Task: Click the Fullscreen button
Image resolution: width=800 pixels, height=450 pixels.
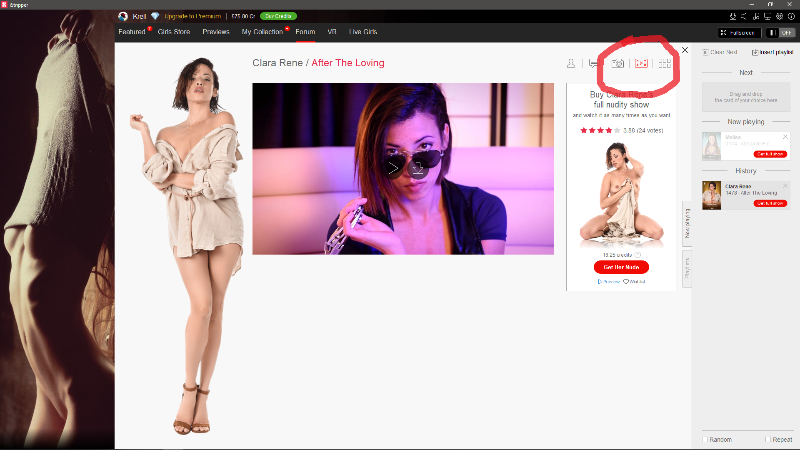Action: point(740,32)
